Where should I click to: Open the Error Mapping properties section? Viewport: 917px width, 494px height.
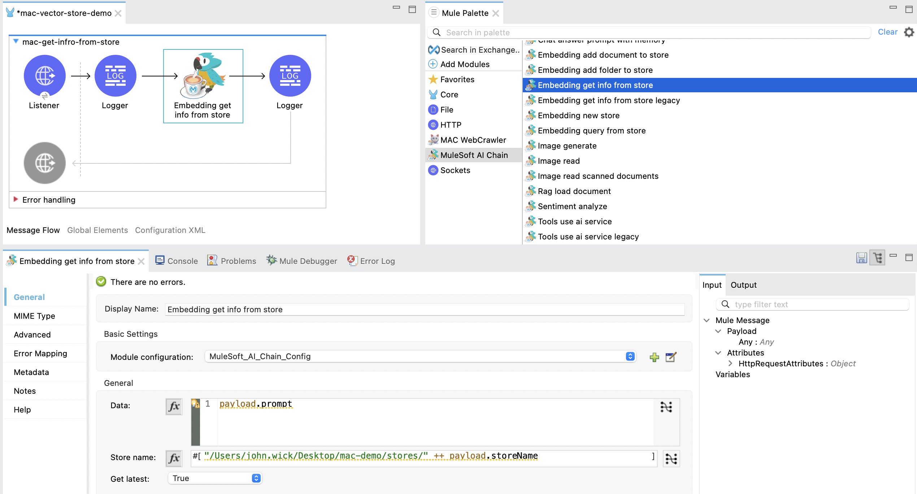coord(40,353)
